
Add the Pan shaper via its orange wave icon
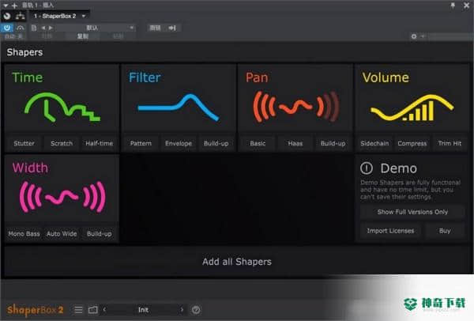[x=296, y=107]
